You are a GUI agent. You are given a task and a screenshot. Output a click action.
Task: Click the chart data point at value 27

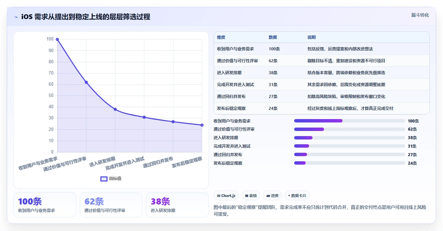(x=173, y=121)
